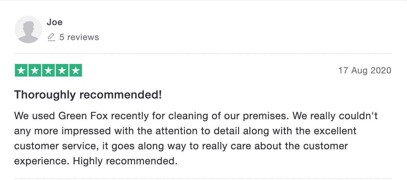This screenshot has height=180, width=407.
Task: Click the first green star
Action: (x=21, y=71)
